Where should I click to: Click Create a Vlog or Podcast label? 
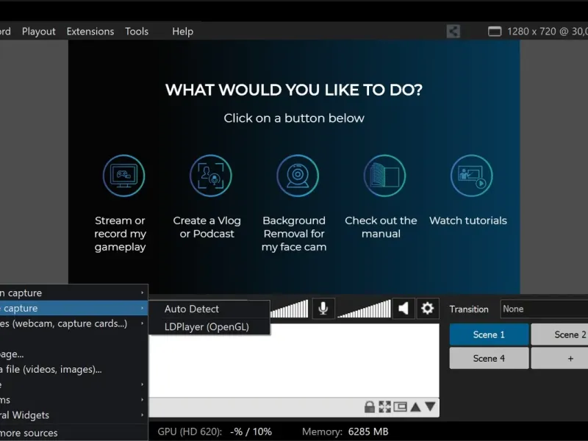[207, 227]
